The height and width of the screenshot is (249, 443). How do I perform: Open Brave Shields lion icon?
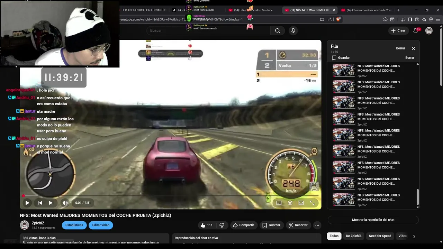(x=338, y=19)
